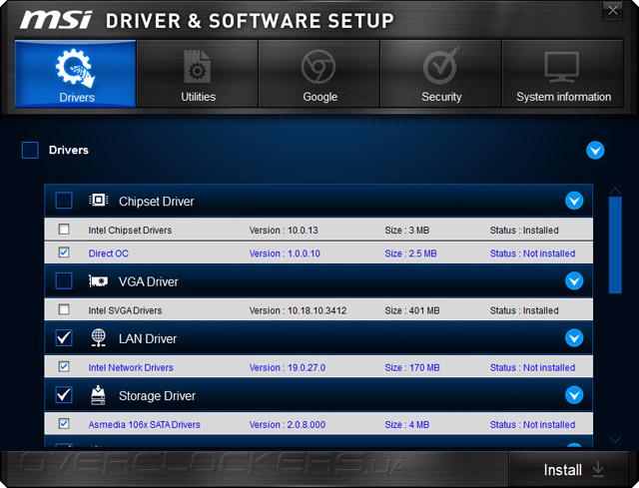
Task: Click Size : 170 MB text
Action: [x=412, y=367]
